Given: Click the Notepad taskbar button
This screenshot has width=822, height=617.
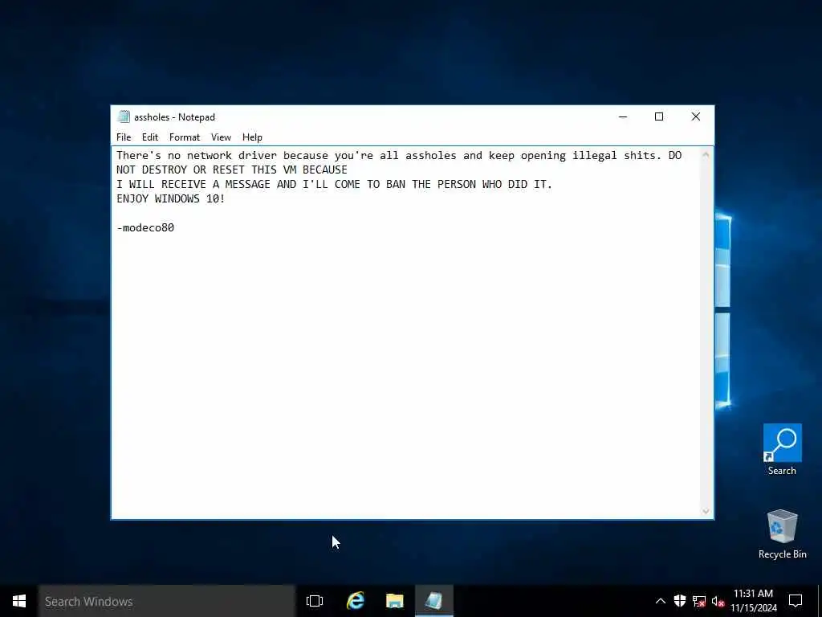Looking at the screenshot, I should click(x=434, y=601).
